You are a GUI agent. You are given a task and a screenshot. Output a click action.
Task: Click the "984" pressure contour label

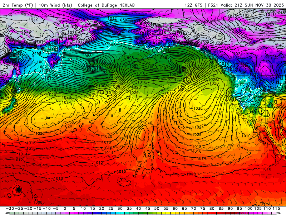click(95, 69)
